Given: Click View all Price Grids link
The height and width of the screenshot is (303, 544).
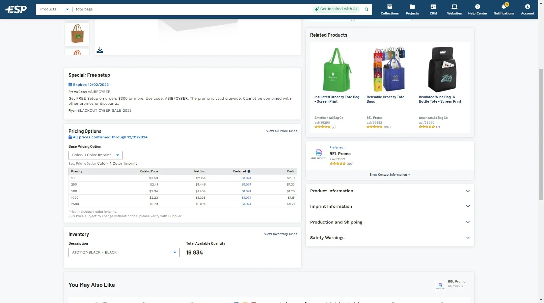Looking at the screenshot, I should (x=281, y=131).
